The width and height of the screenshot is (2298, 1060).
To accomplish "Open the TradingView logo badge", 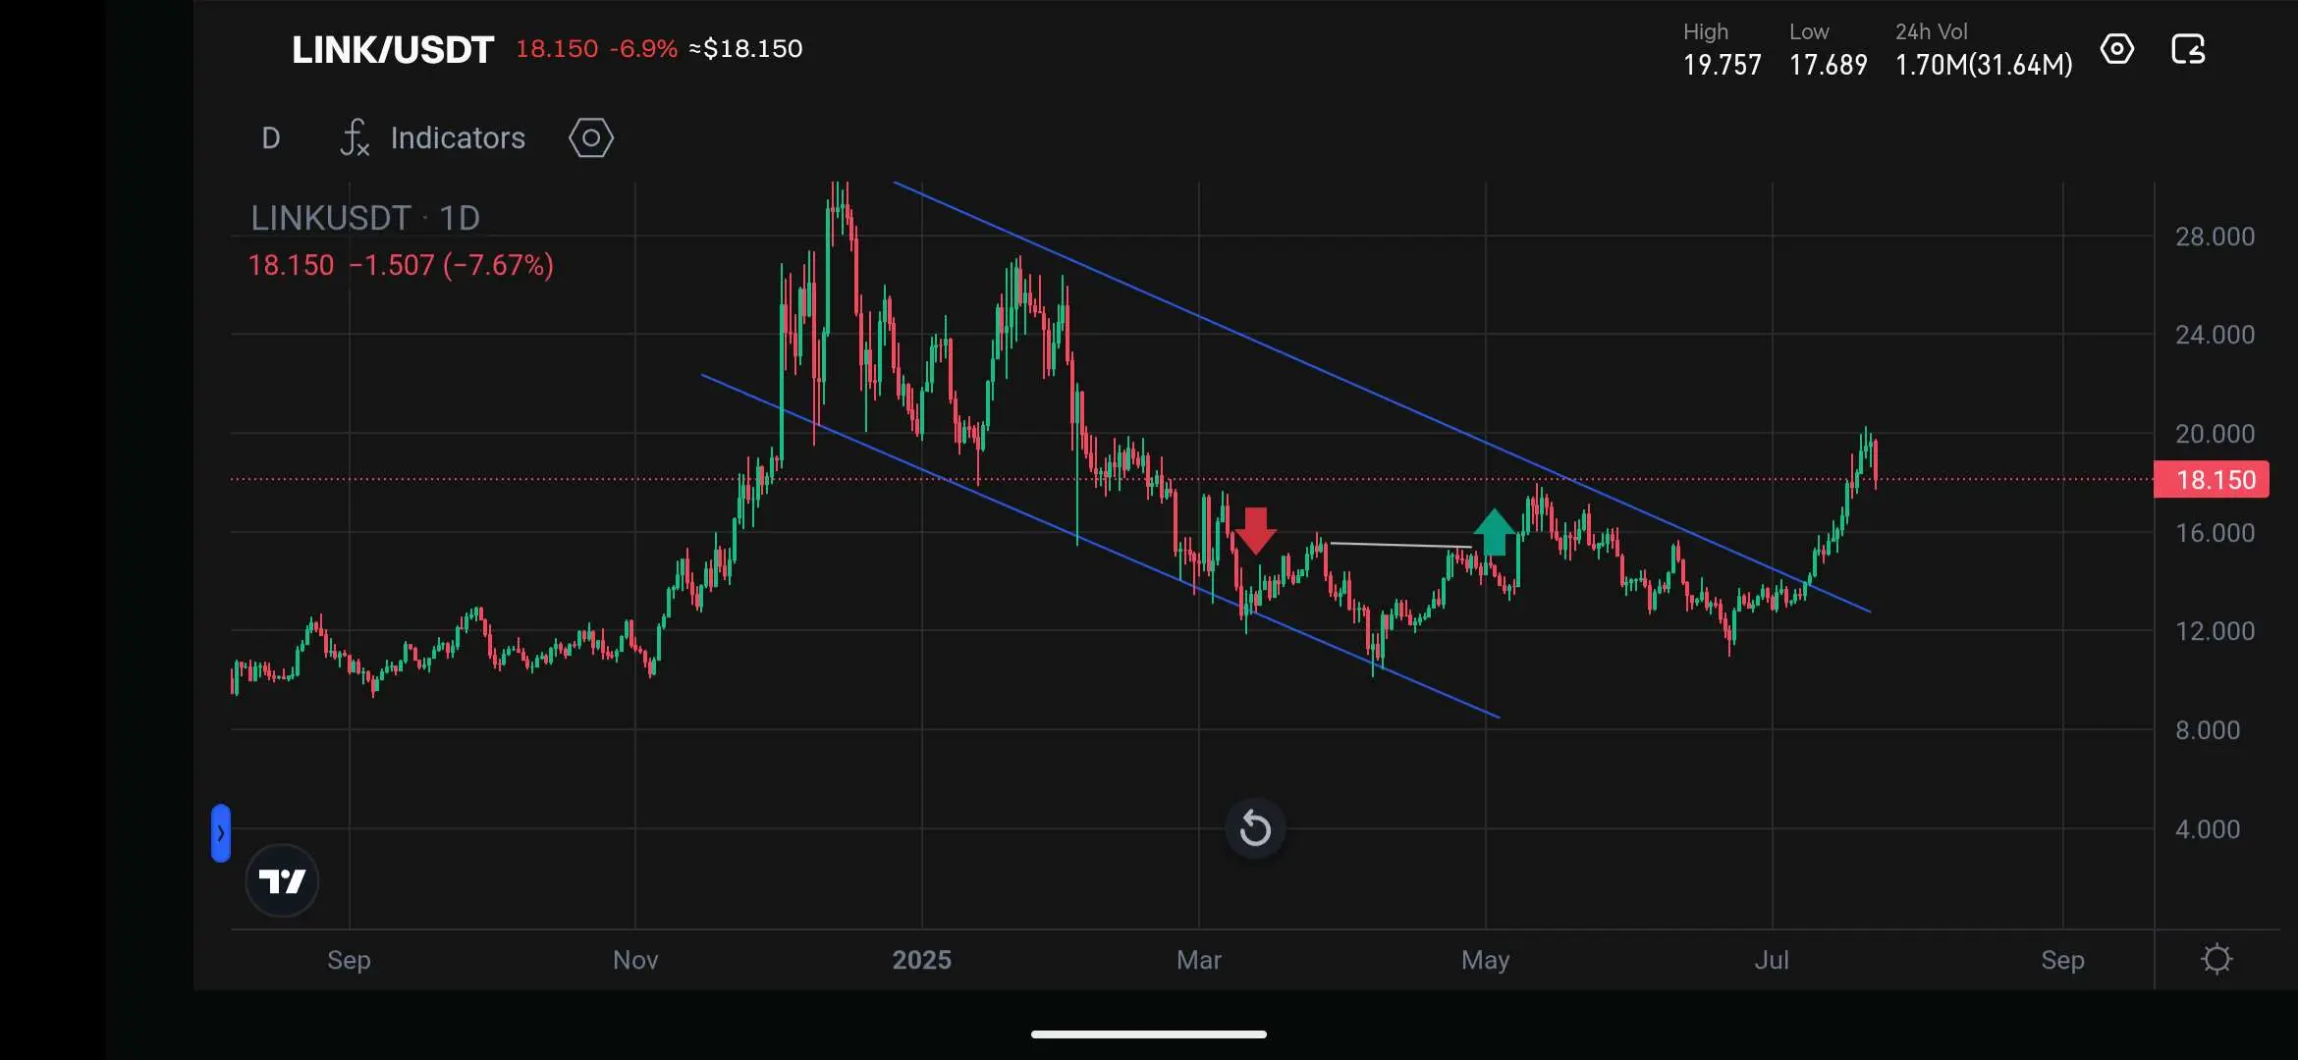I will tap(282, 880).
